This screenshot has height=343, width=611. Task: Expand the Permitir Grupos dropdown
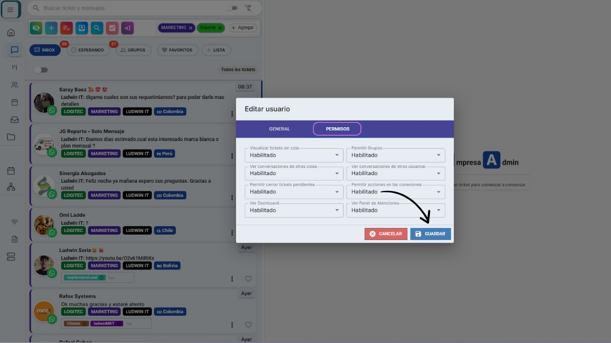[395, 155]
